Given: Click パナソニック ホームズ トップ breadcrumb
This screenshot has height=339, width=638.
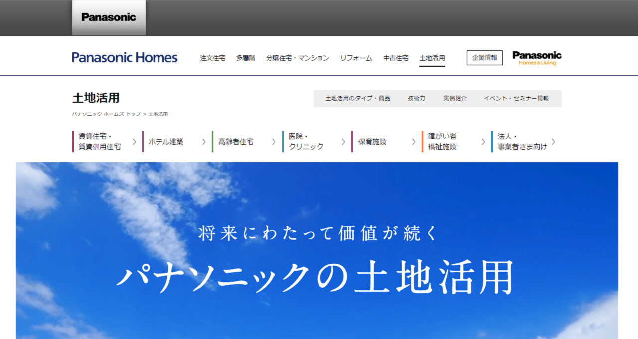Looking at the screenshot, I should pos(106,114).
